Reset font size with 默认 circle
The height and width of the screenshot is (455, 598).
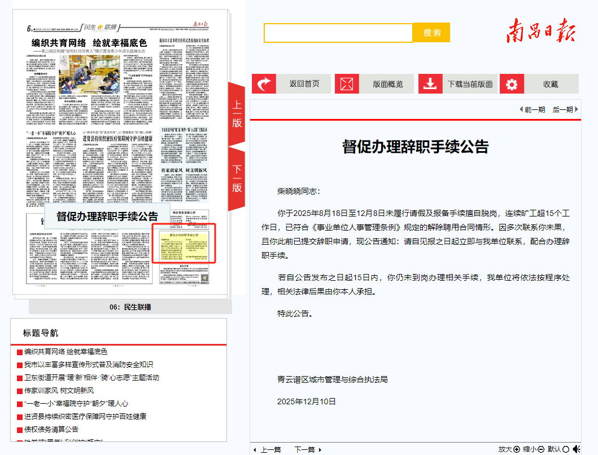click(566, 449)
